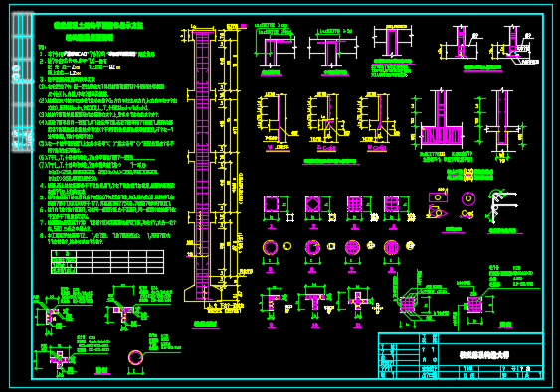Screen dimensions: 560x392
Task: Click the white-glowing vertical strip on the sheet border
Action: [23, 82]
